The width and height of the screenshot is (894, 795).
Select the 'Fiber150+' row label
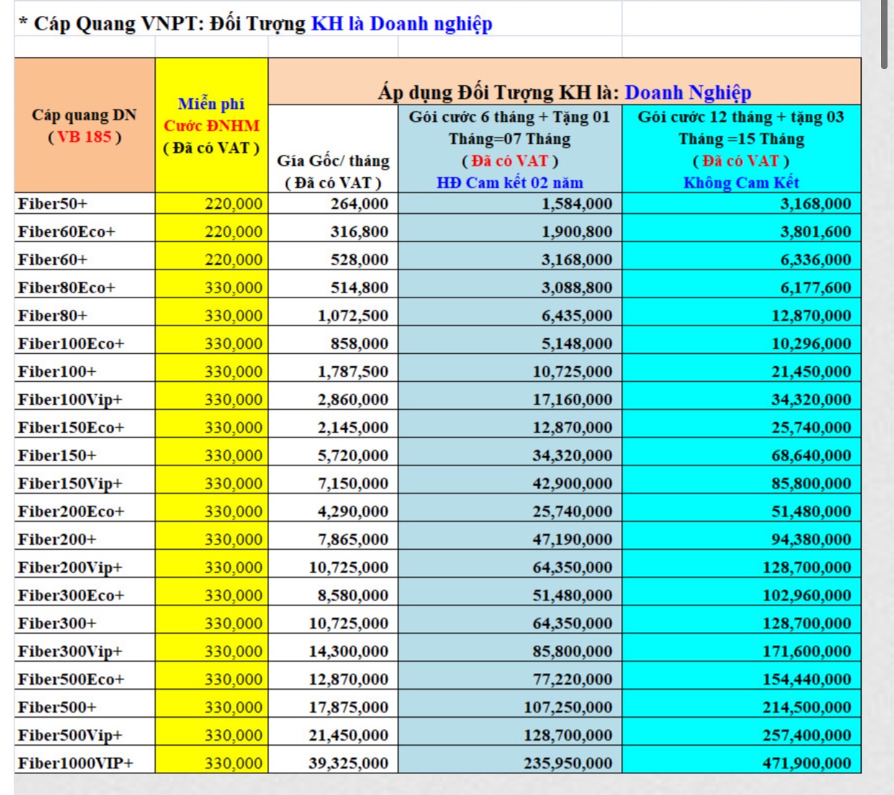(x=57, y=456)
